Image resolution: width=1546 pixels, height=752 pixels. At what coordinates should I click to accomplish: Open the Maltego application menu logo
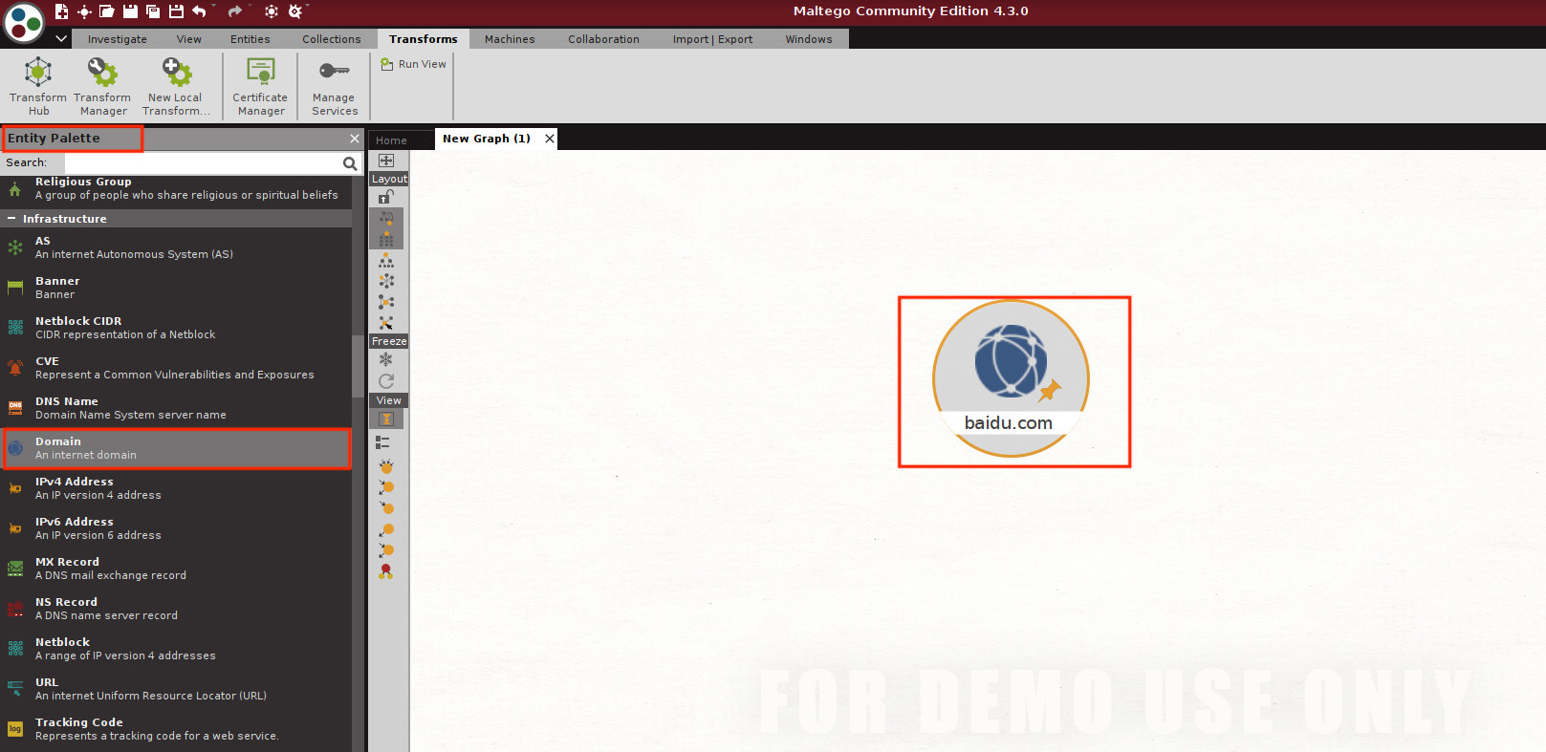[x=24, y=23]
